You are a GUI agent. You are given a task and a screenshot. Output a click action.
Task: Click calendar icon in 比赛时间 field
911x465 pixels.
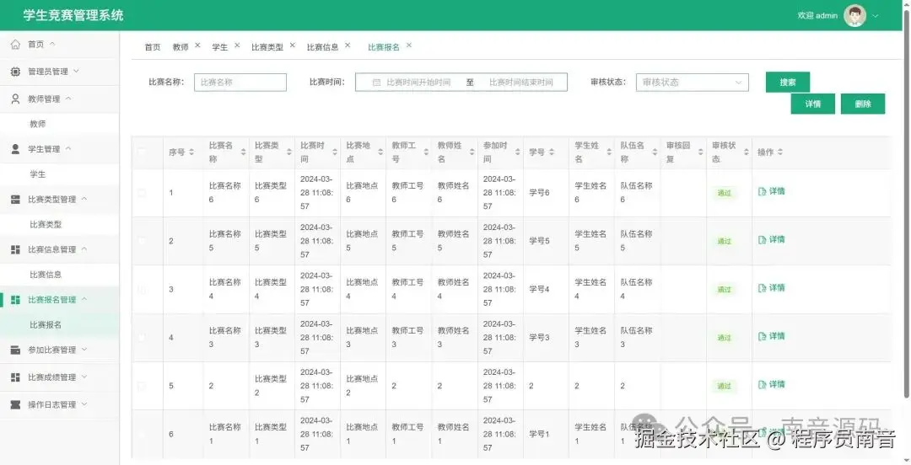tap(376, 83)
